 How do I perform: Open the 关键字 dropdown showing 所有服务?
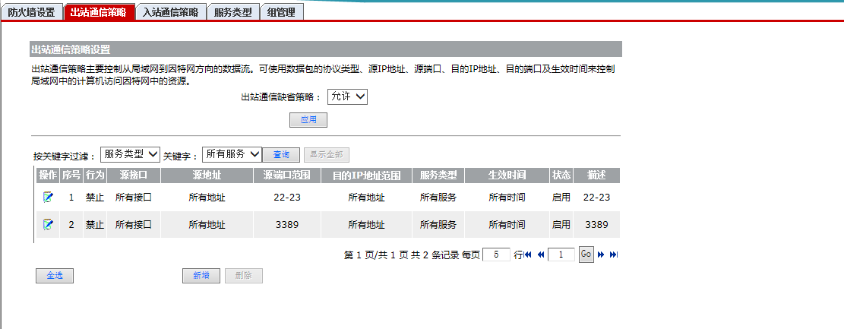pos(232,154)
